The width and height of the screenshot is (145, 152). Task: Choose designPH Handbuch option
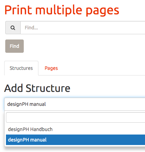(75, 129)
